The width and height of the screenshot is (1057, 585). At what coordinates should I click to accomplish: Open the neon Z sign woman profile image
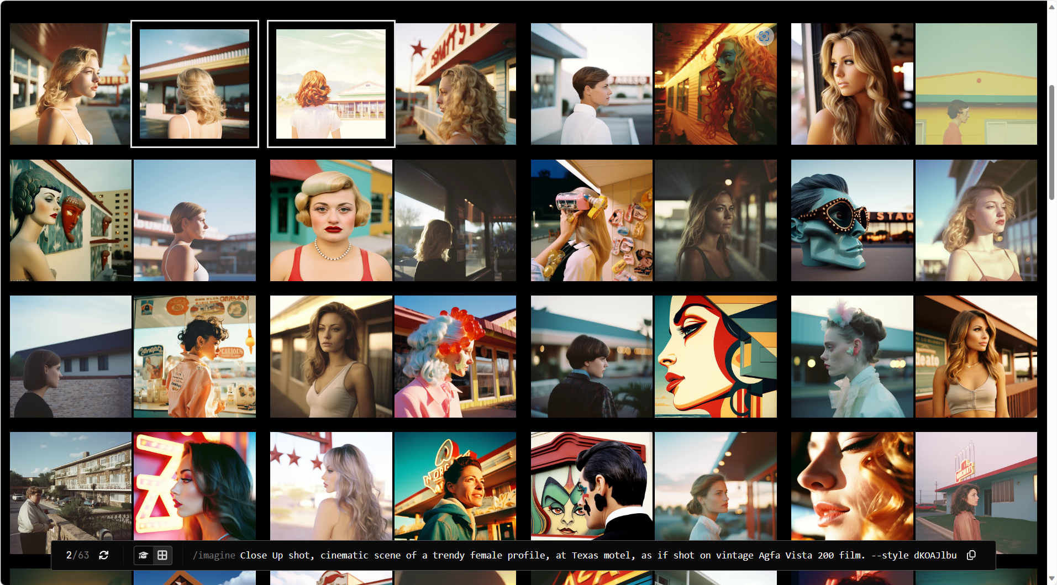(194, 486)
